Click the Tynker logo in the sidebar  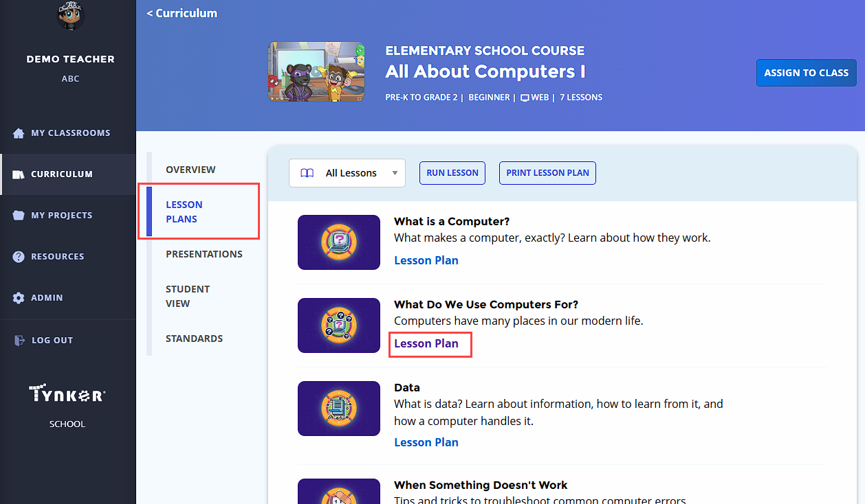[x=67, y=394]
